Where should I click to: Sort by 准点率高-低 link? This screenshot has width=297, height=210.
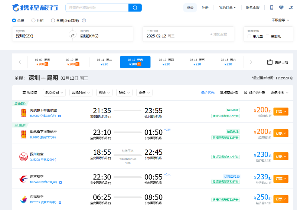(229, 92)
